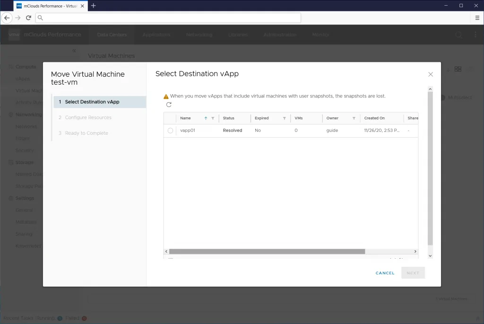The image size is (484, 324).
Task: Open a new browser tab
Action: [93, 6]
